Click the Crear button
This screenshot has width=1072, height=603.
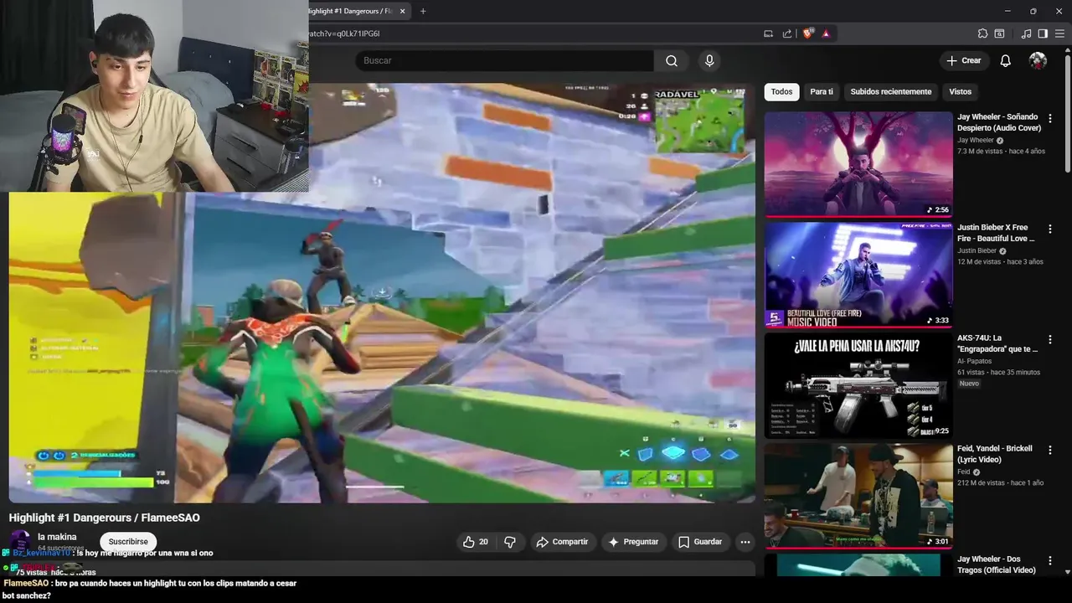964,60
